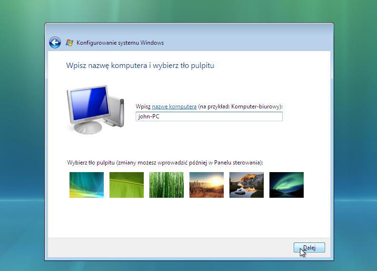Pick the bamboo forest wallpaper thumbnail
Screen dimensions: 377x271
[x=167, y=185]
